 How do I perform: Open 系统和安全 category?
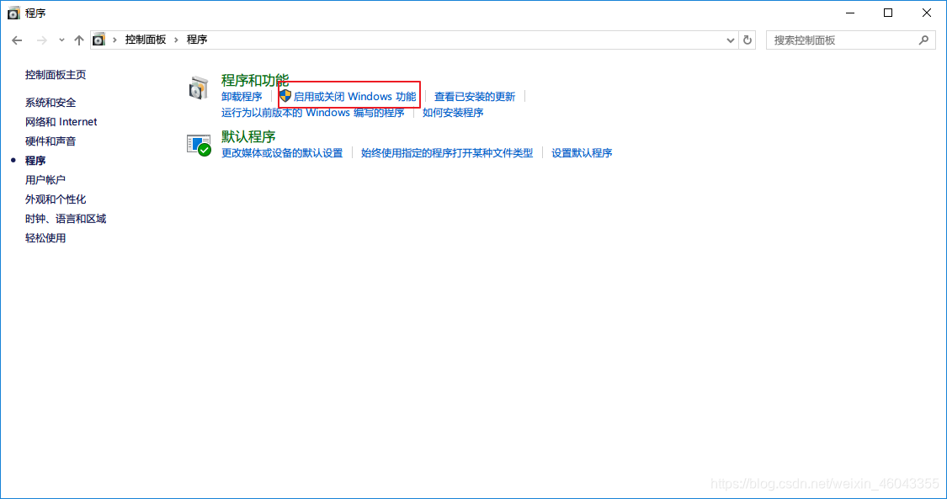tap(51, 103)
